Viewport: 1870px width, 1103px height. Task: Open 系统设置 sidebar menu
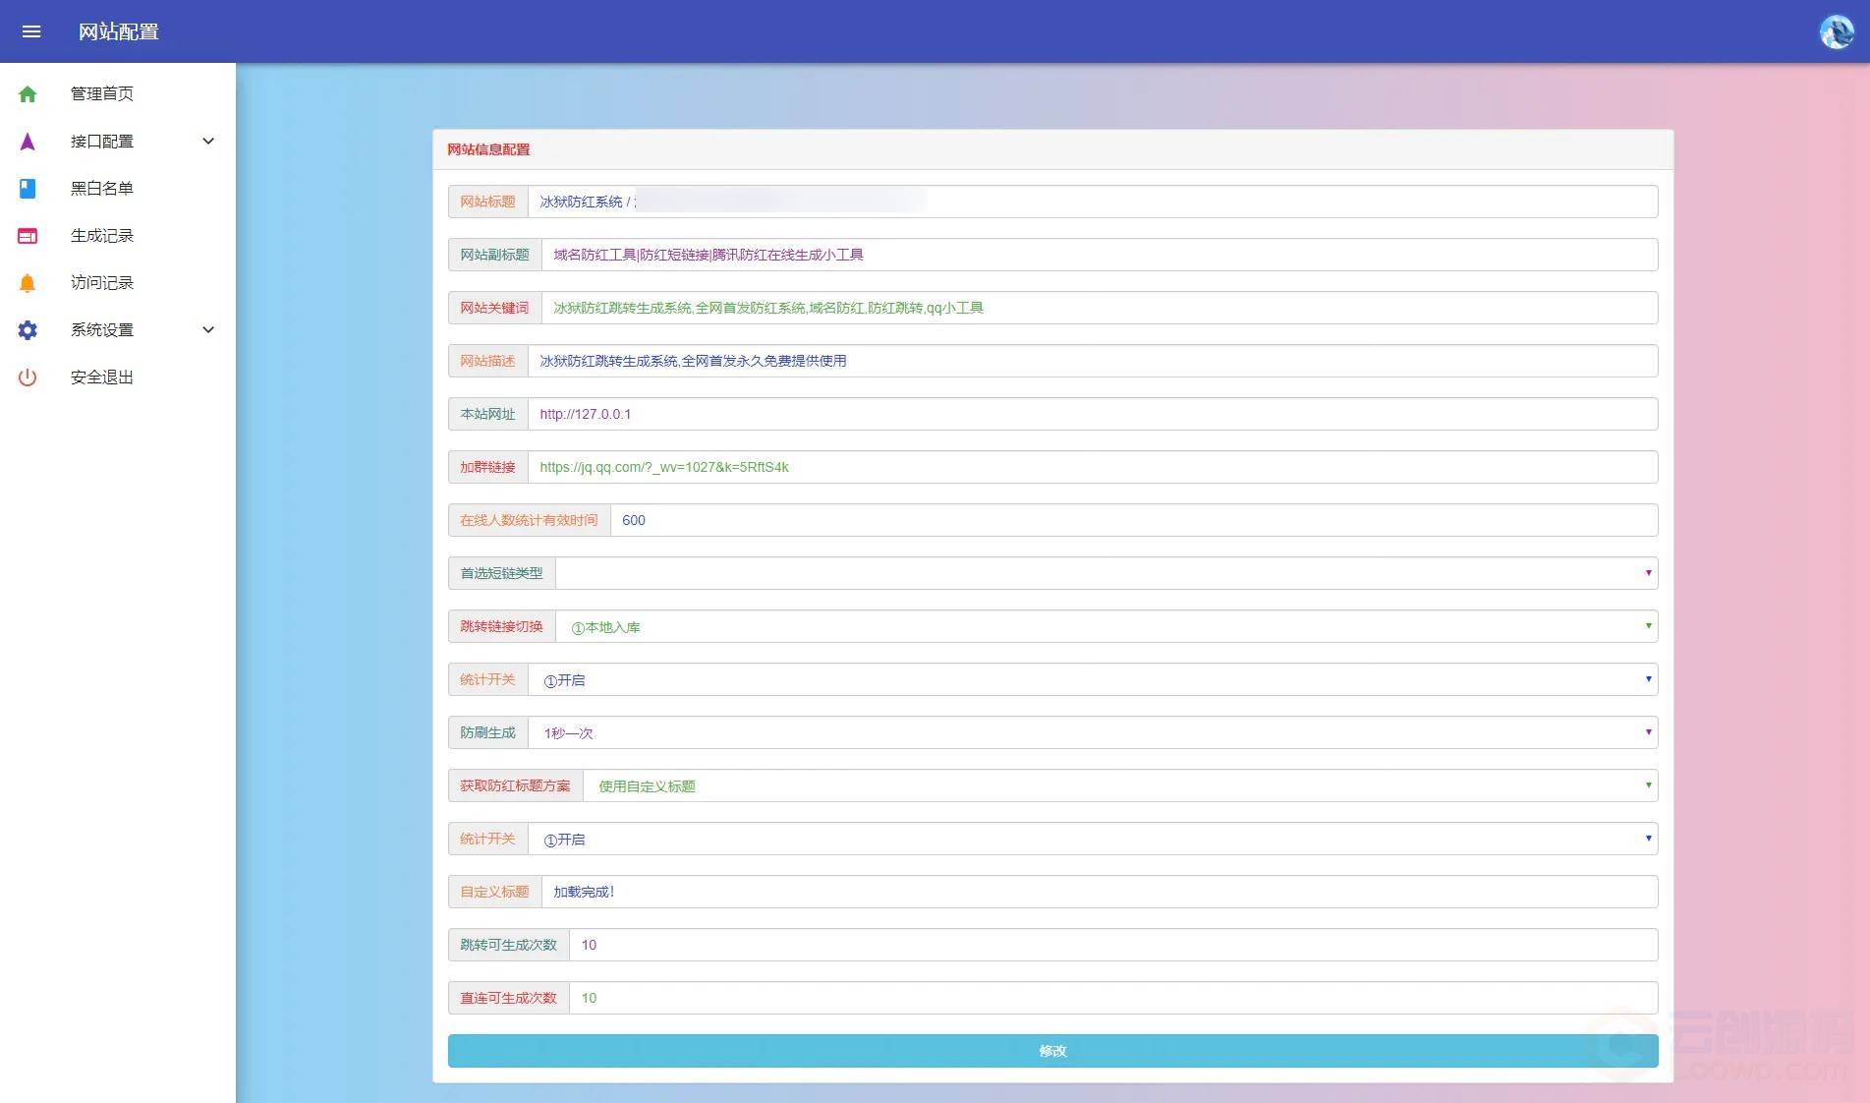point(118,330)
